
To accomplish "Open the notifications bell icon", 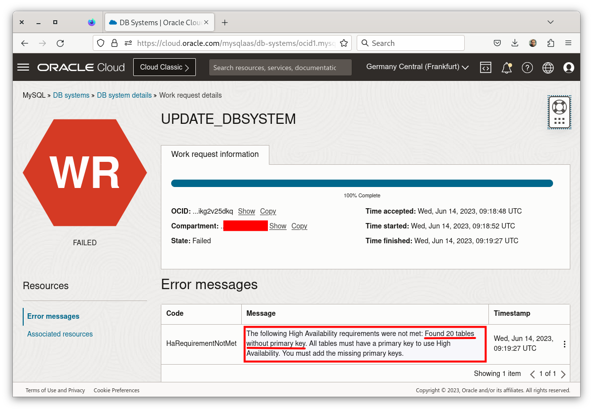I will click(507, 68).
